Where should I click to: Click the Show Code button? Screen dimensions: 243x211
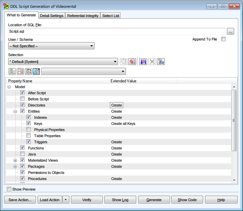click(x=187, y=200)
